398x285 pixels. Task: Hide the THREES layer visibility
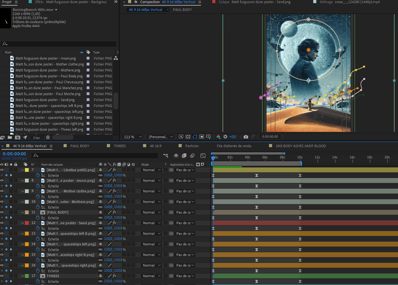2,276
